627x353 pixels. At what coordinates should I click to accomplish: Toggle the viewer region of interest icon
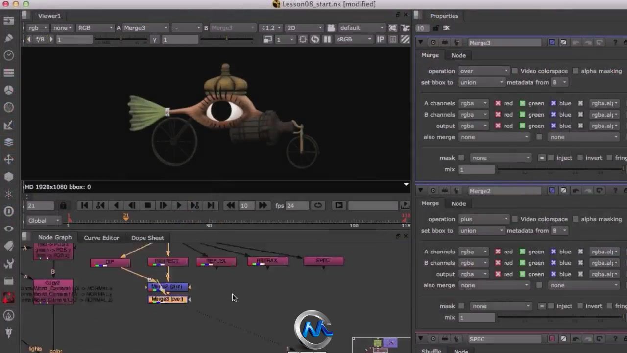click(x=303, y=39)
